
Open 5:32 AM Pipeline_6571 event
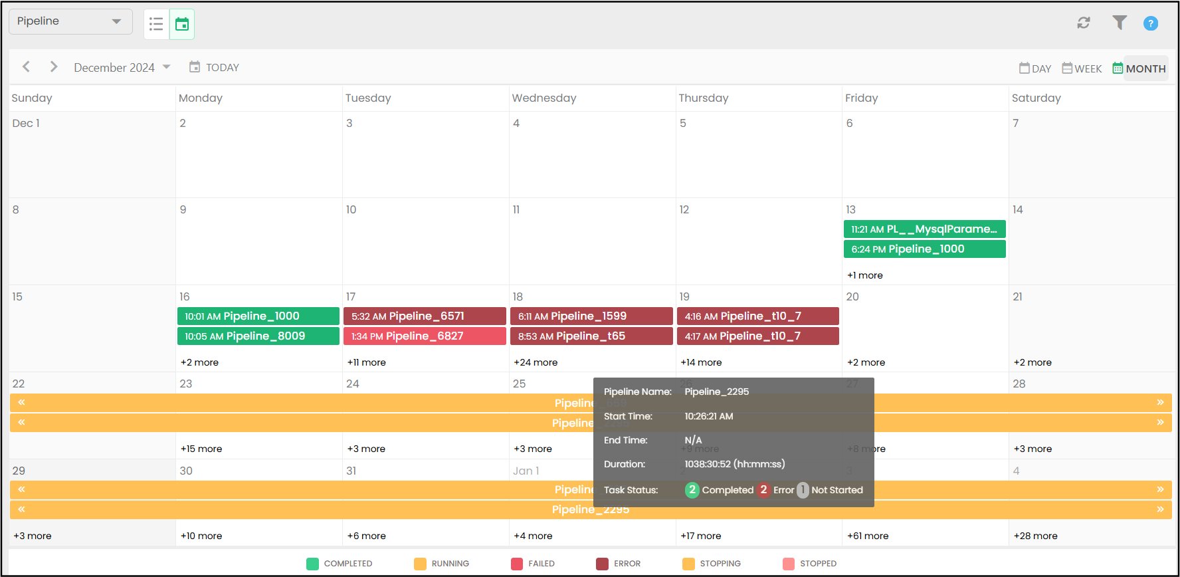click(425, 316)
